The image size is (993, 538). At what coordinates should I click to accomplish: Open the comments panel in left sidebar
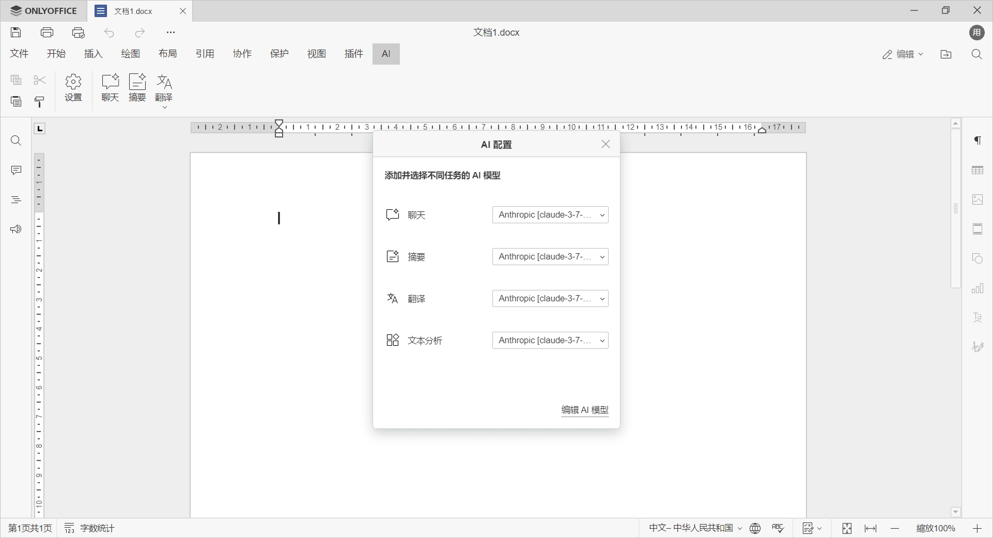coord(16,170)
